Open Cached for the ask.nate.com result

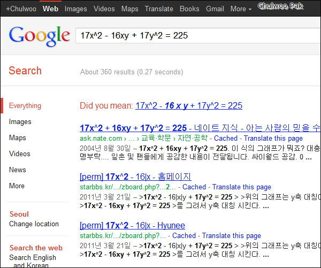click(x=226, y=138)
